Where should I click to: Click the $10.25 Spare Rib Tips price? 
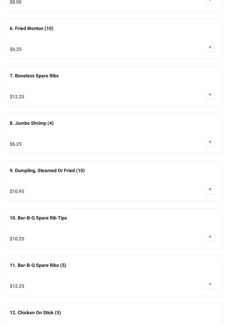click(17, 239)
